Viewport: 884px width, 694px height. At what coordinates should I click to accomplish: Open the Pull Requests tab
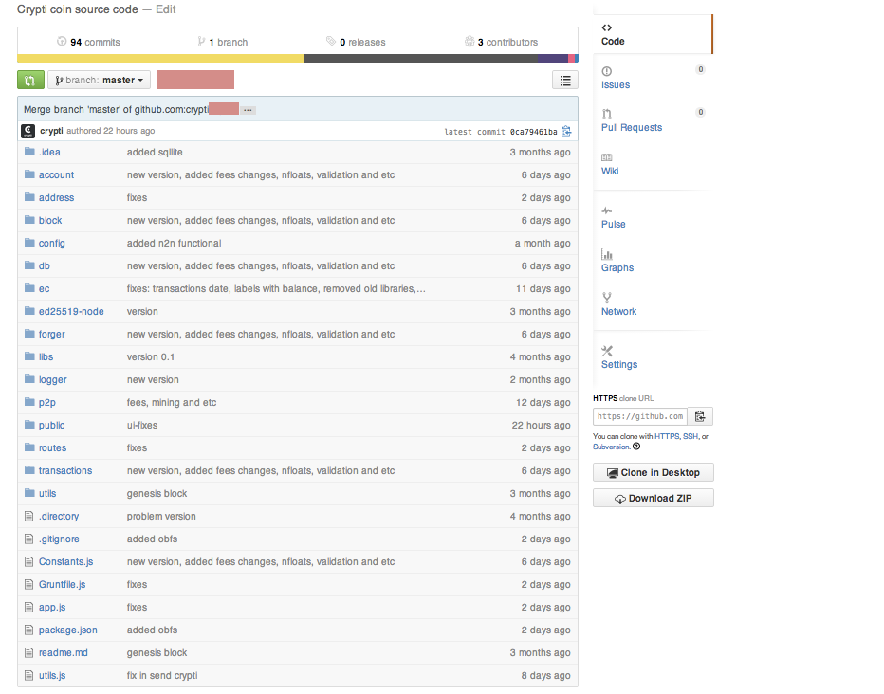pyautogui.click(x=632, y=128)
